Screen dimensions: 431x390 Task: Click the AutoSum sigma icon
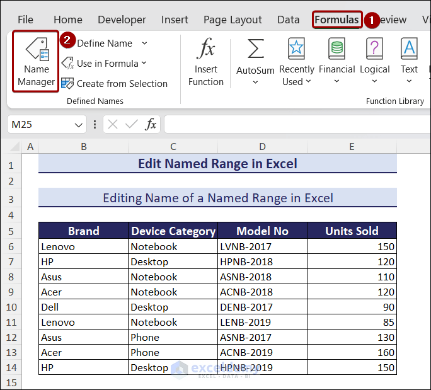click(255, 50)
